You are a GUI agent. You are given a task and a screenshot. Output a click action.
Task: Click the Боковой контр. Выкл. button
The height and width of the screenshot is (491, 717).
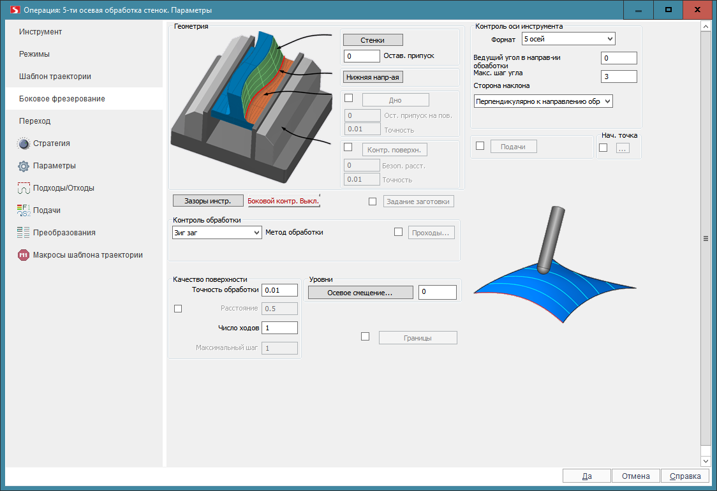pos(283,201)
